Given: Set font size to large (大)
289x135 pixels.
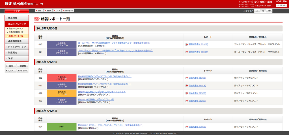Looking at the screenshot, I should (269, 11).
